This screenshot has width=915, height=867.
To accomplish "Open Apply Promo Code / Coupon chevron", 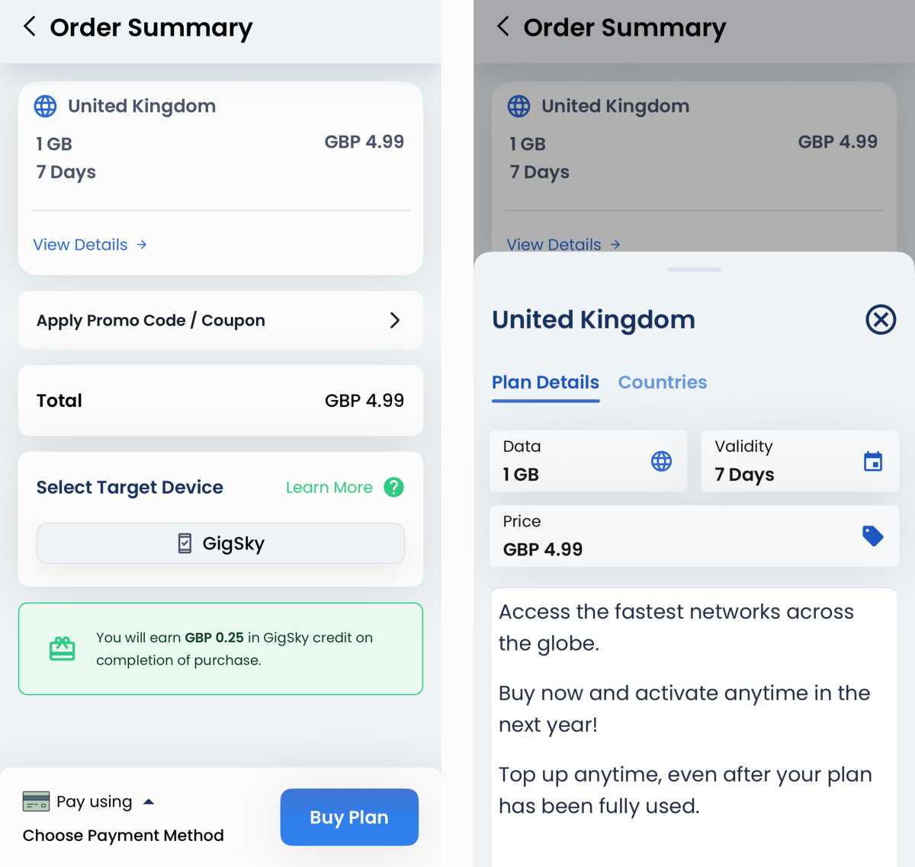I will [394, 320].
